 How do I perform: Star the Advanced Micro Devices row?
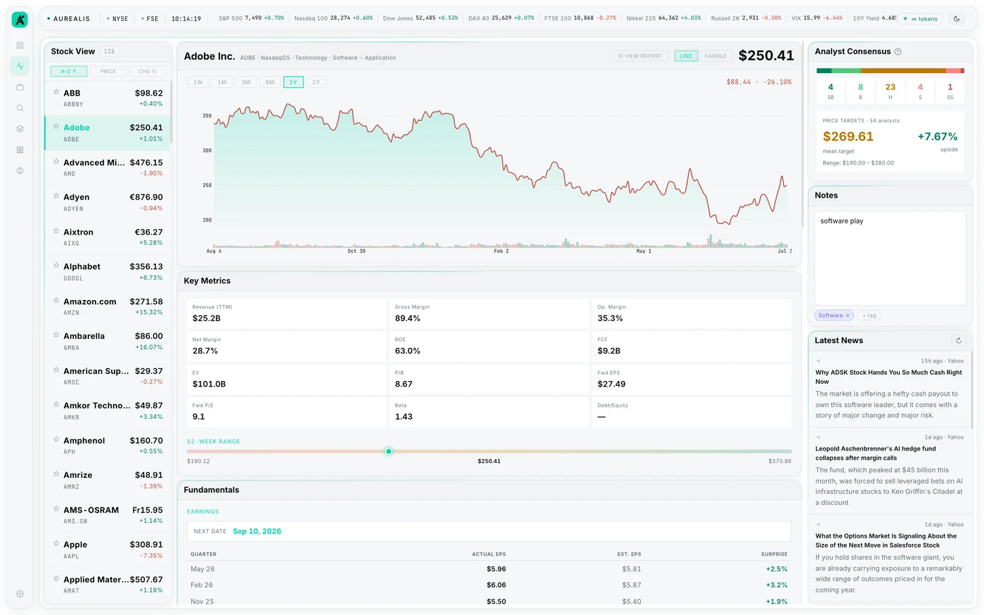[x=56, y=161]
